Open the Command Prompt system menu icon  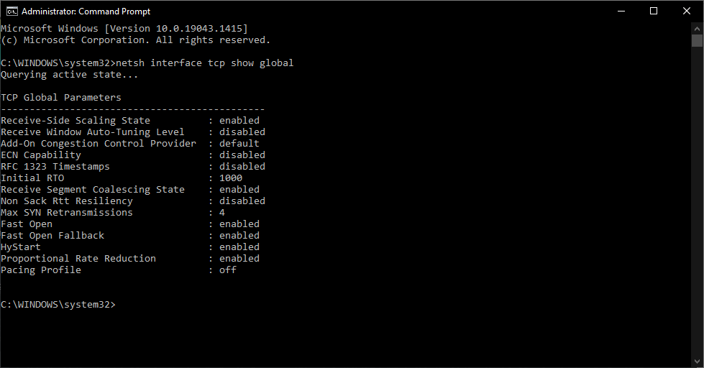tap(12, 11)
